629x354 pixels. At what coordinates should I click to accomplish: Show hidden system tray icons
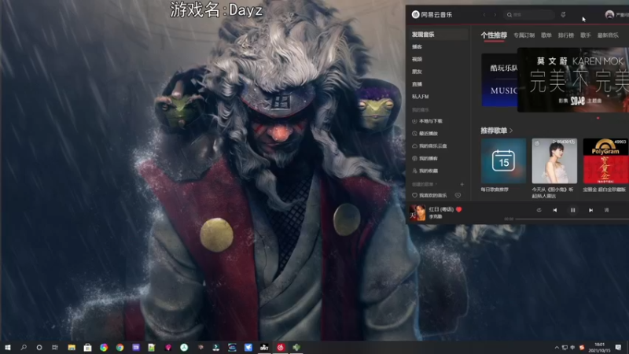[557, 347]
